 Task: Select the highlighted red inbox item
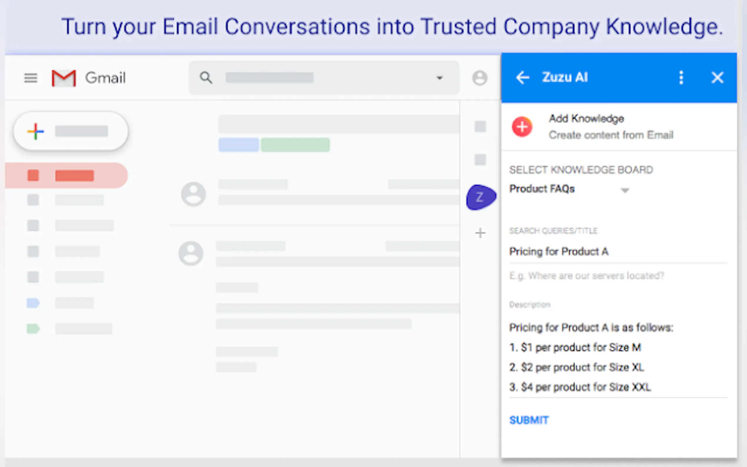pos(66,176)
